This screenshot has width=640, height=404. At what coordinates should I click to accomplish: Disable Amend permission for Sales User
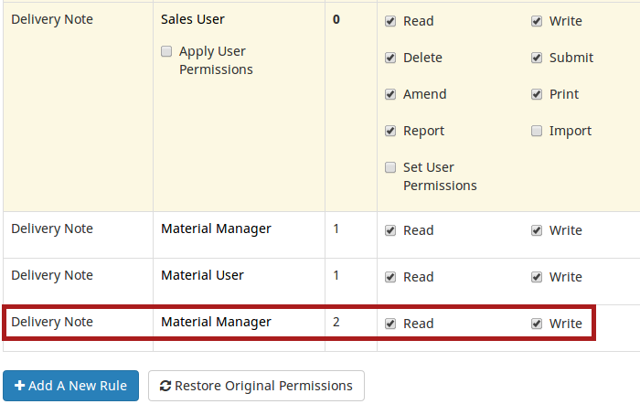point(390,94)
